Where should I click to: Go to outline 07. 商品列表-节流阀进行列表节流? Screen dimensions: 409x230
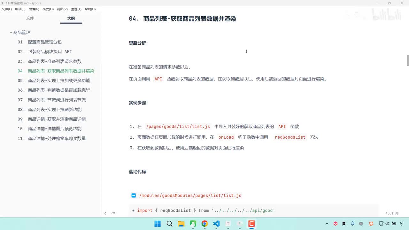pos(52,100)
